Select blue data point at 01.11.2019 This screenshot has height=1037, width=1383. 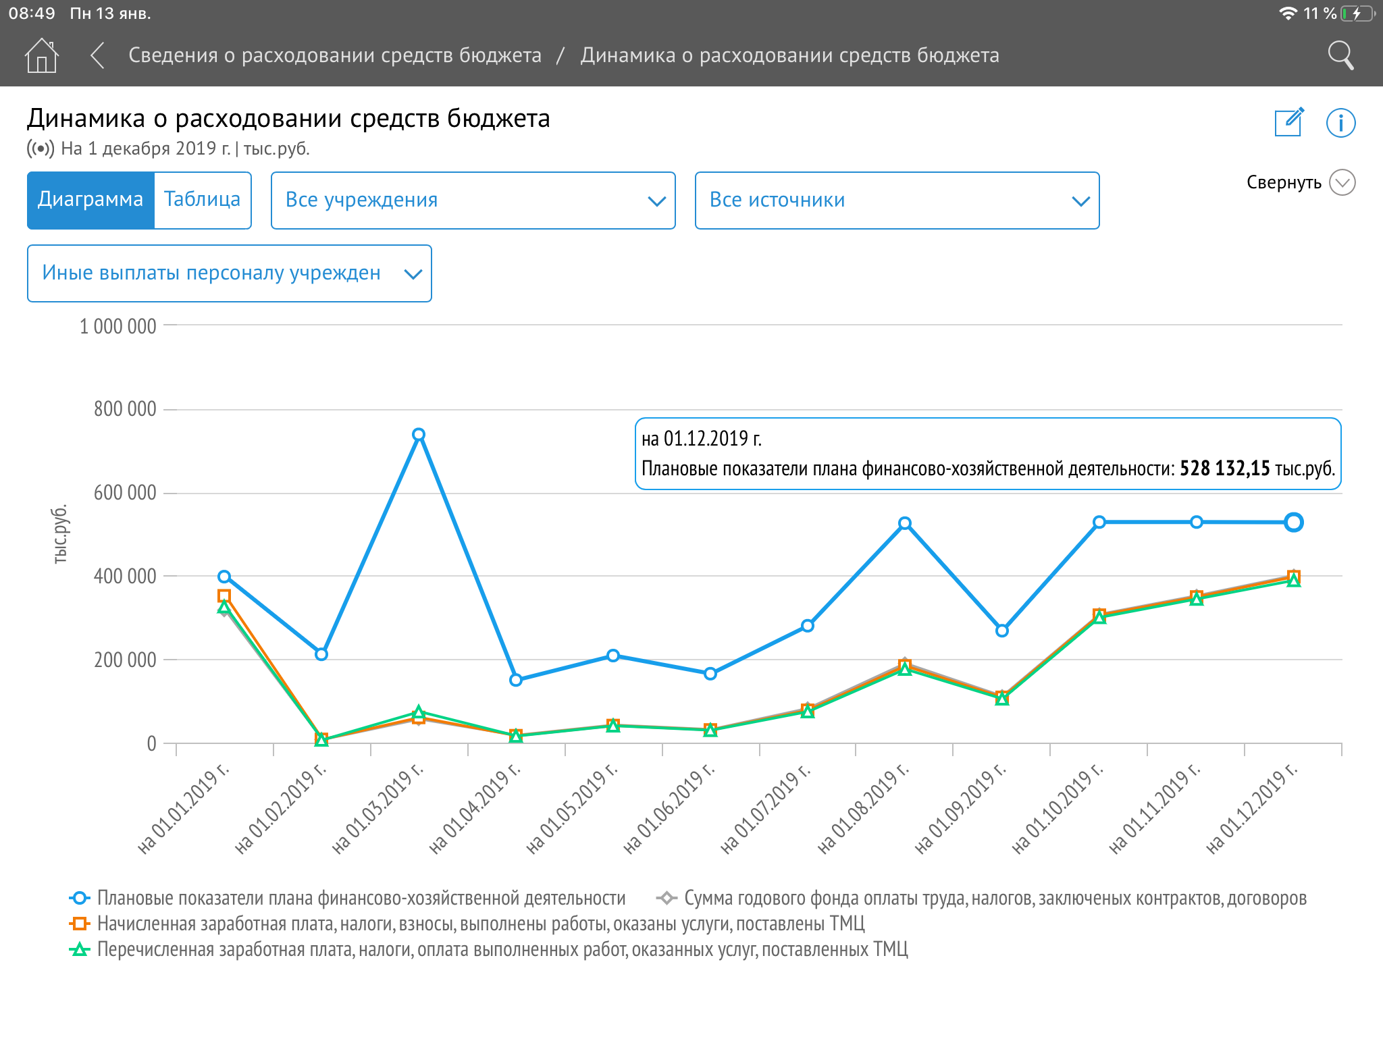(x=1197, y=522)
